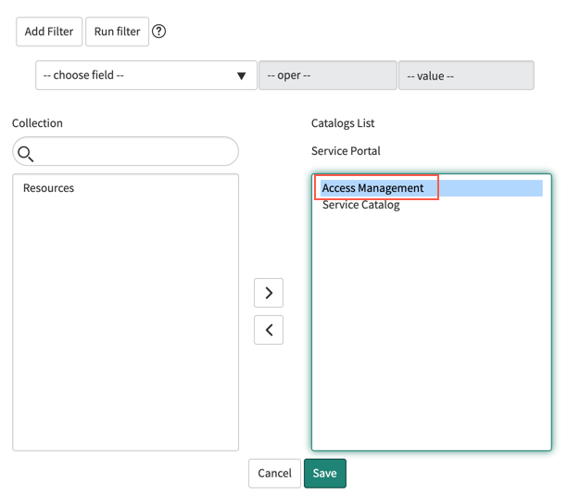This screenshot has height=494, width=567.
Task: Click the Catalogs List label
Action: point(343,123)
